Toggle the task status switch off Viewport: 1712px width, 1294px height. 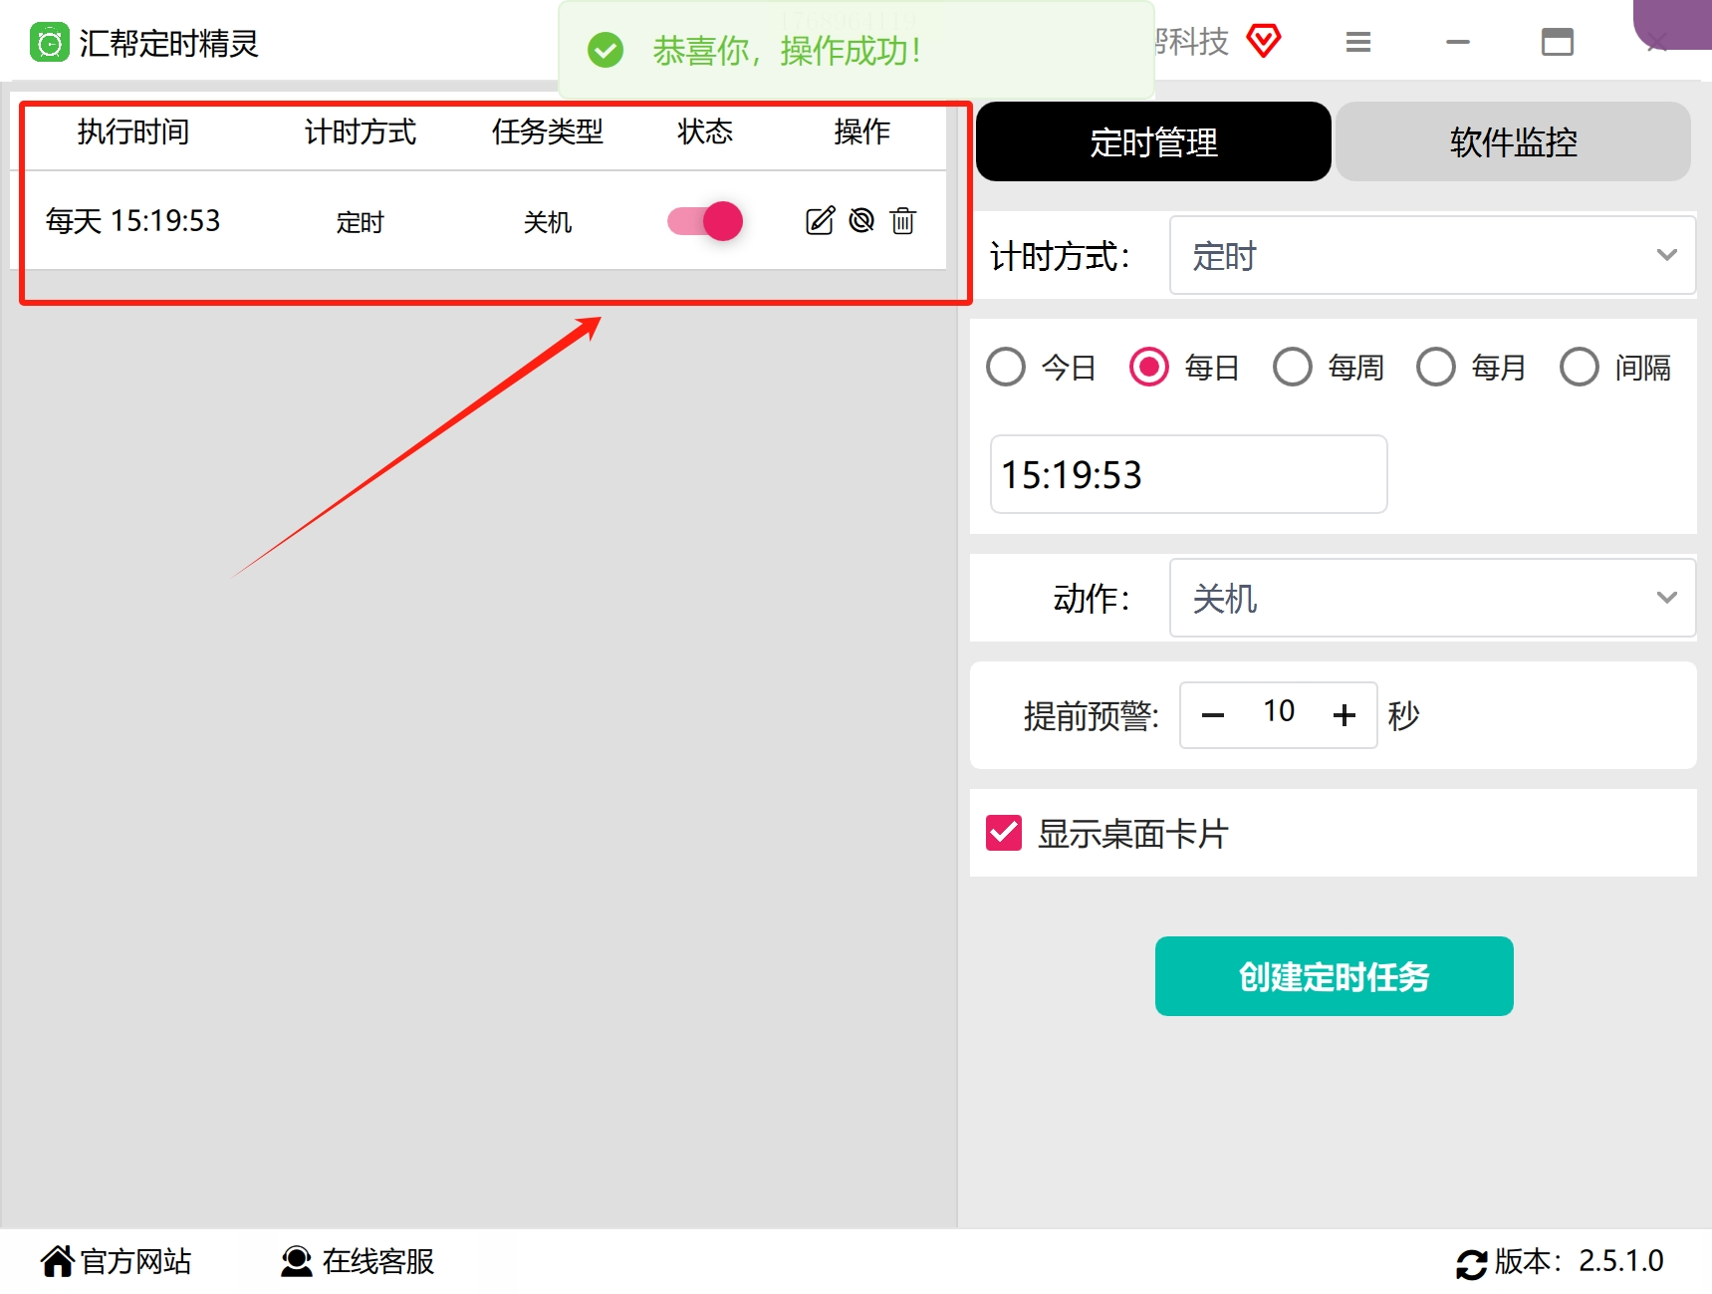pyautogui.click(x=705, y=220)
